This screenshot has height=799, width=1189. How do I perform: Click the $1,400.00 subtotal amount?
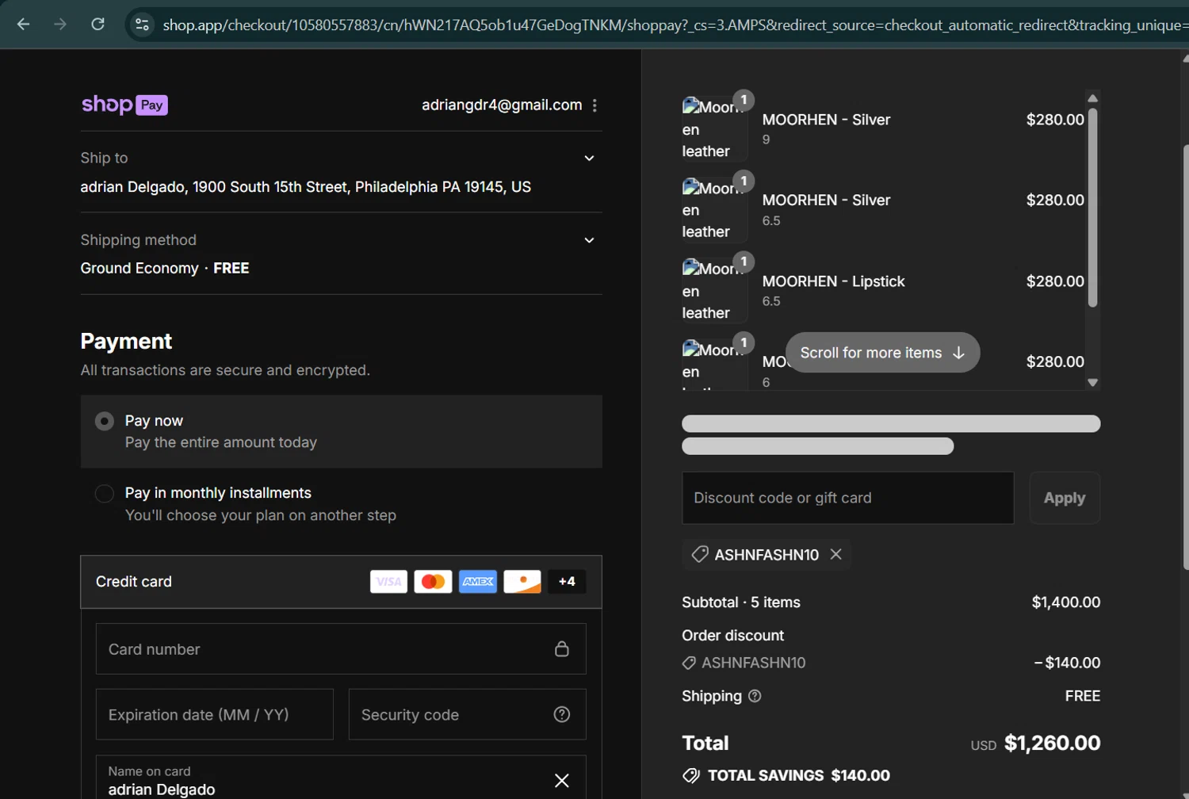[x=1066, y=602]
